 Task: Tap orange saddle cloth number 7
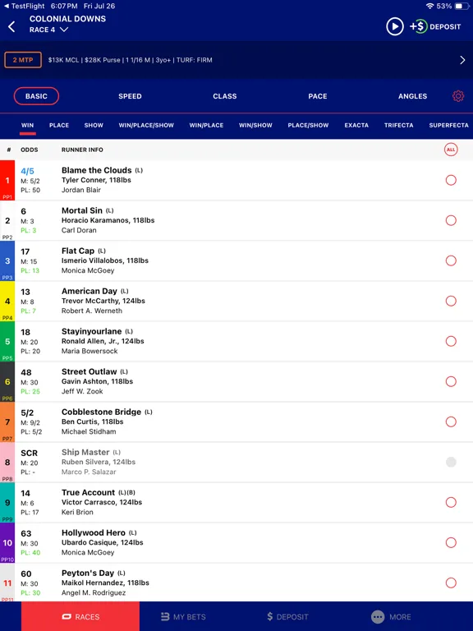tap(7, 421)
